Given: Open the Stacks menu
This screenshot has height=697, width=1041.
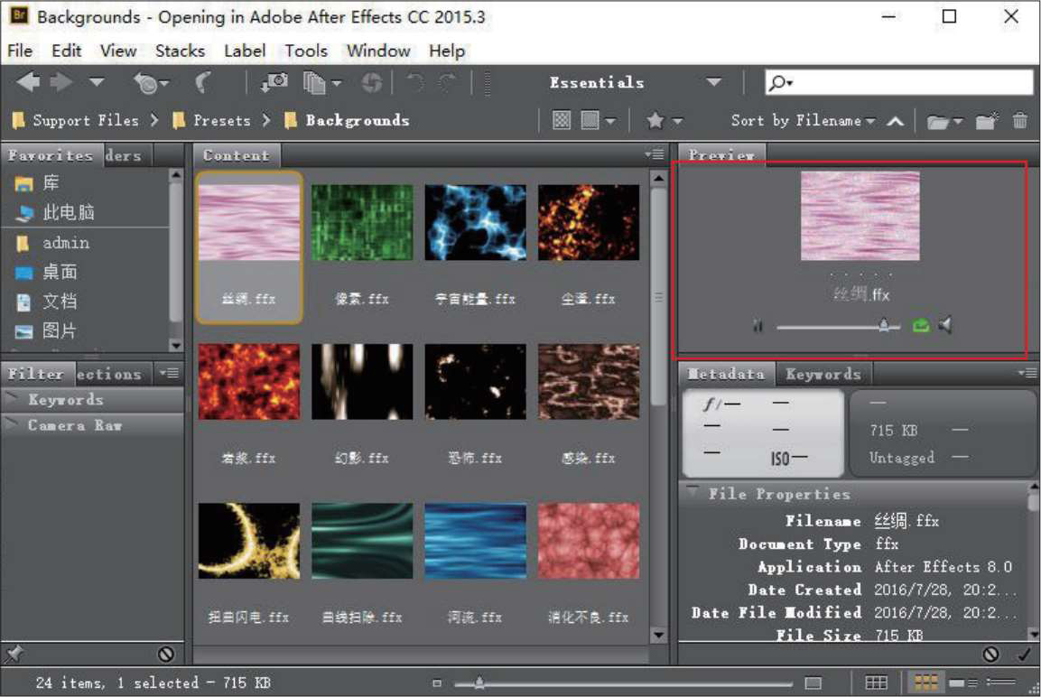Looking at the screenshot, I should click(180, 51).
